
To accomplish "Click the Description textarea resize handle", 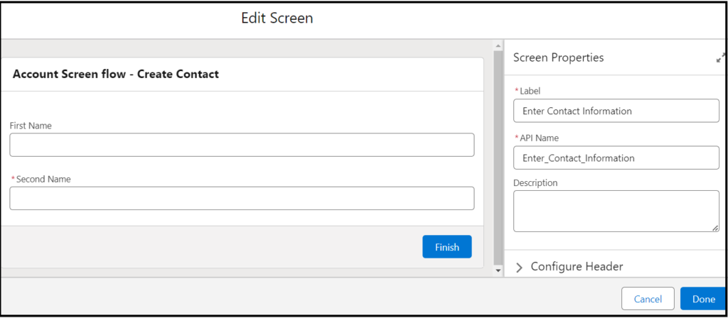I will pyautogui.click(x=715, y=228).
